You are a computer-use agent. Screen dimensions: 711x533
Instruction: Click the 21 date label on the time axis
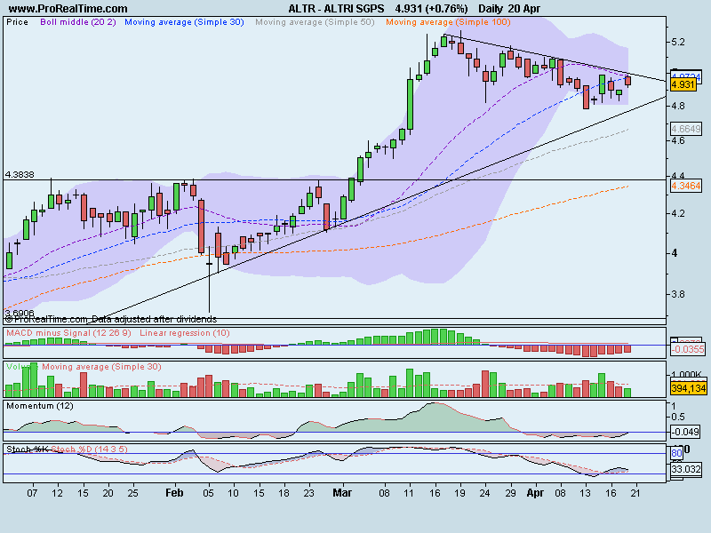[635, 493]
